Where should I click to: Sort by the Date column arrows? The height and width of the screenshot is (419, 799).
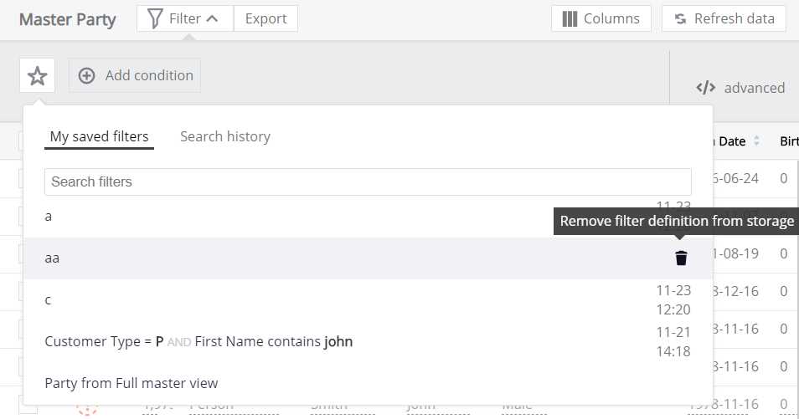pyautogui.click(x=756, y=141)
